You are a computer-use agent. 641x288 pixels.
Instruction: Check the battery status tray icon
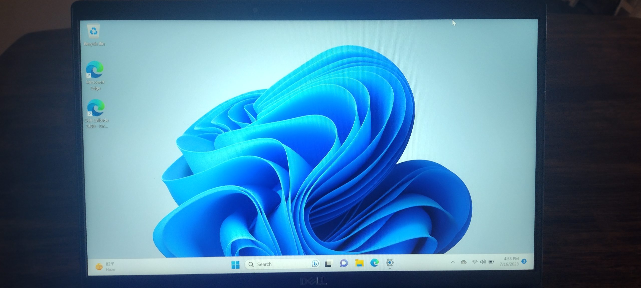coord(491,262)
